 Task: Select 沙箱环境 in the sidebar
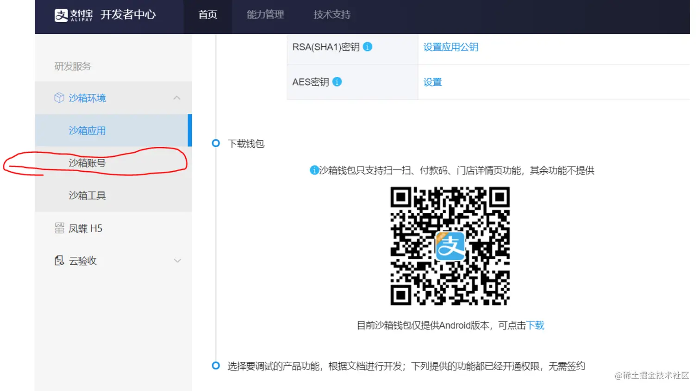[113, 98]
